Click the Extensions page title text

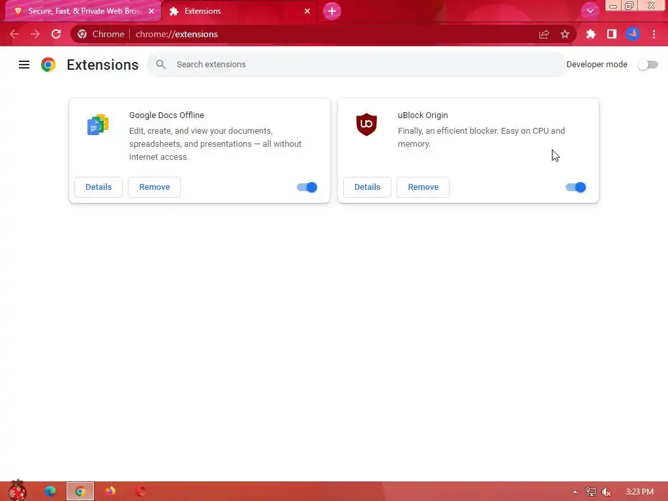[102, 65]
